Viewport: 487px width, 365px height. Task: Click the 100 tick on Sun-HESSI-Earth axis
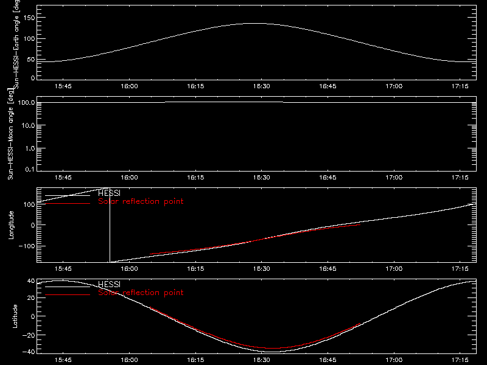pos(29,39)
